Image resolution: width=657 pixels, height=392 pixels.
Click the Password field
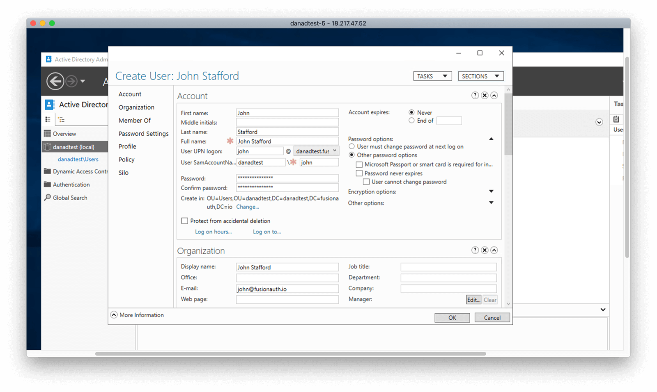[x=287, y=178]
